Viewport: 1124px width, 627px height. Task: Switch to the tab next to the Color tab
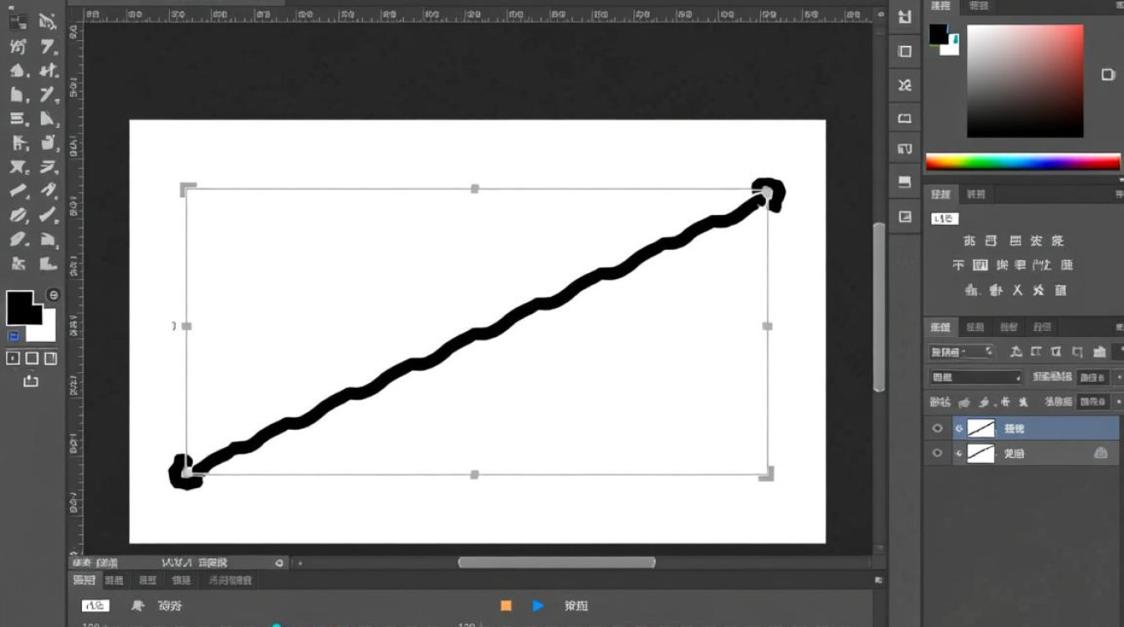[978, 6]
